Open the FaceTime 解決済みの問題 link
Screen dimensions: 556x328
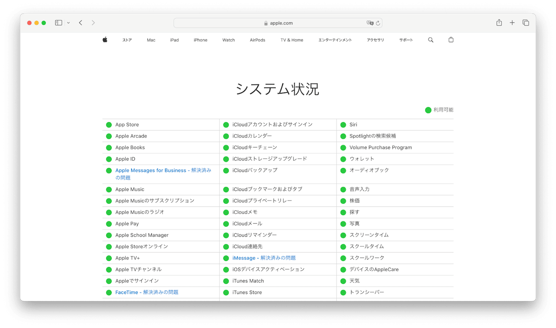pyautogui.click(x=147, y=292)
